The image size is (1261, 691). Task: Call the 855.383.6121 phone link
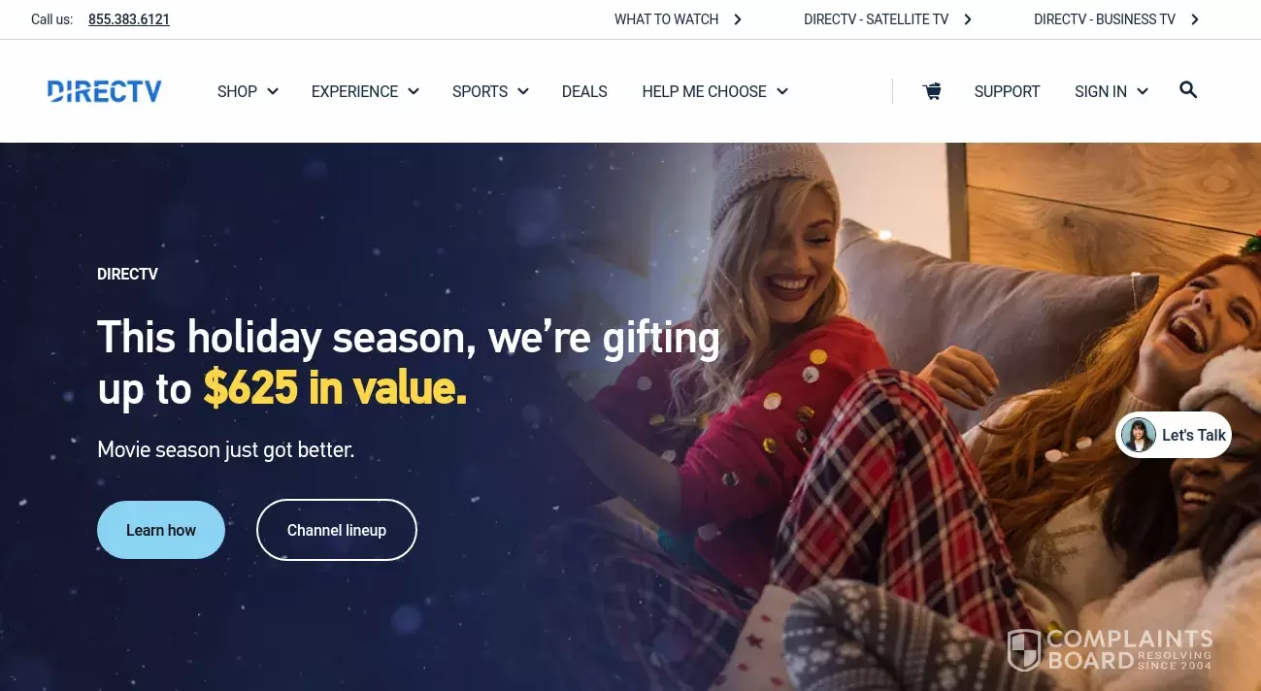129,19
